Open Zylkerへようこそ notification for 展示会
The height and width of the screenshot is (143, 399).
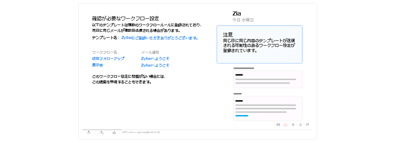155,65
